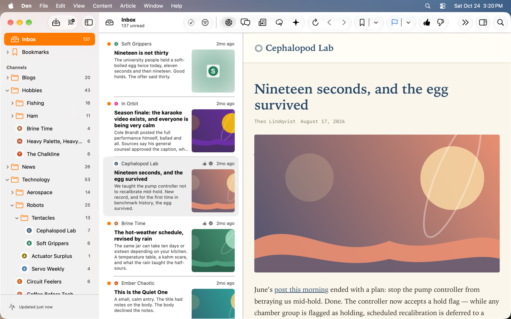Expand the Aerospace folder
This screenshot has height=319, width=511.
[12, 193]
